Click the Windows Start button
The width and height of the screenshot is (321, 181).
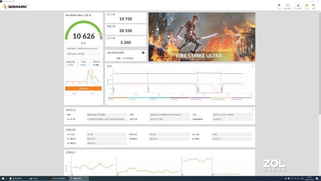(3, 179)
